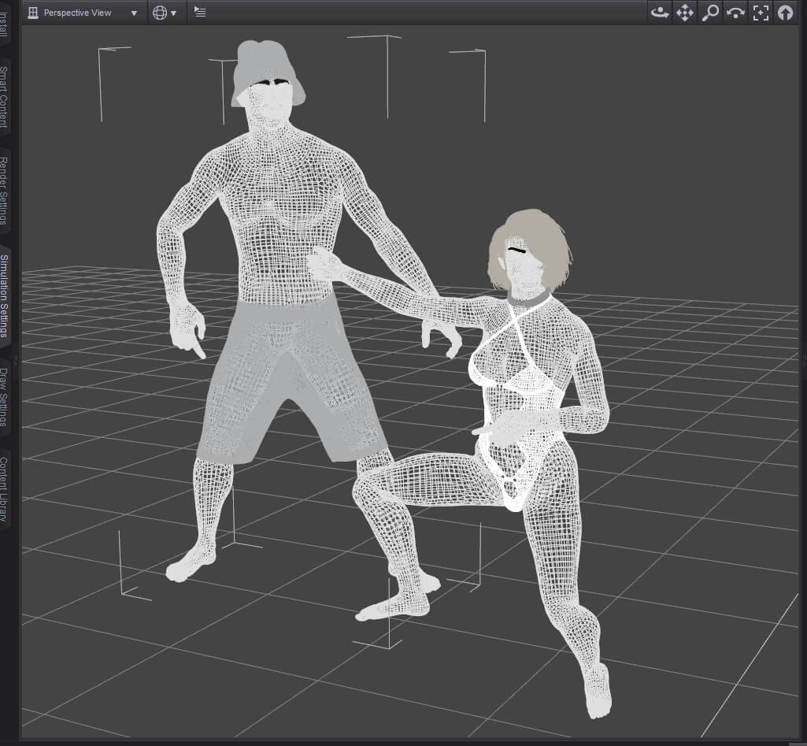Select the standing figure's bucket hat
Viewport: 807px width, 746px height.
pos(268,72)
